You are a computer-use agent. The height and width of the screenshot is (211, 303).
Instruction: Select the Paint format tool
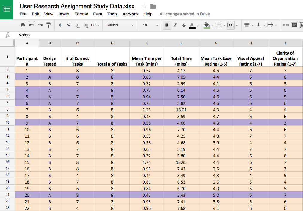click(49, 25)
